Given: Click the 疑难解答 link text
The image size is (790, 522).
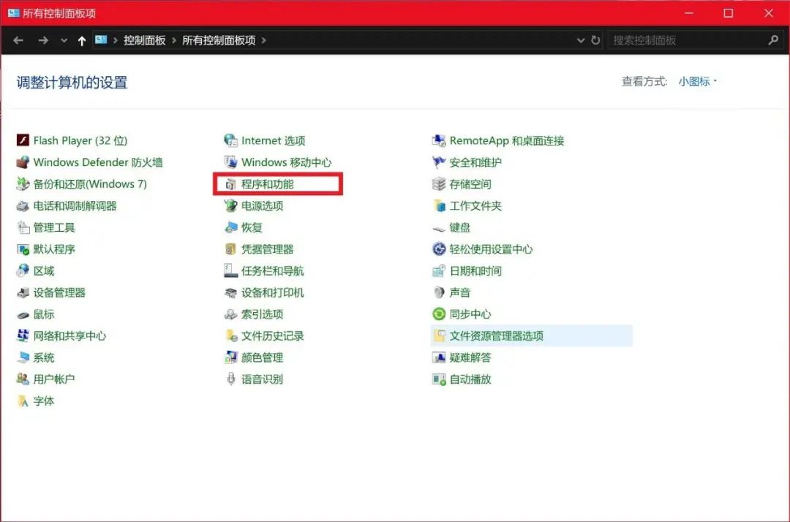Looking at the screenshot, I should [470, 358].
